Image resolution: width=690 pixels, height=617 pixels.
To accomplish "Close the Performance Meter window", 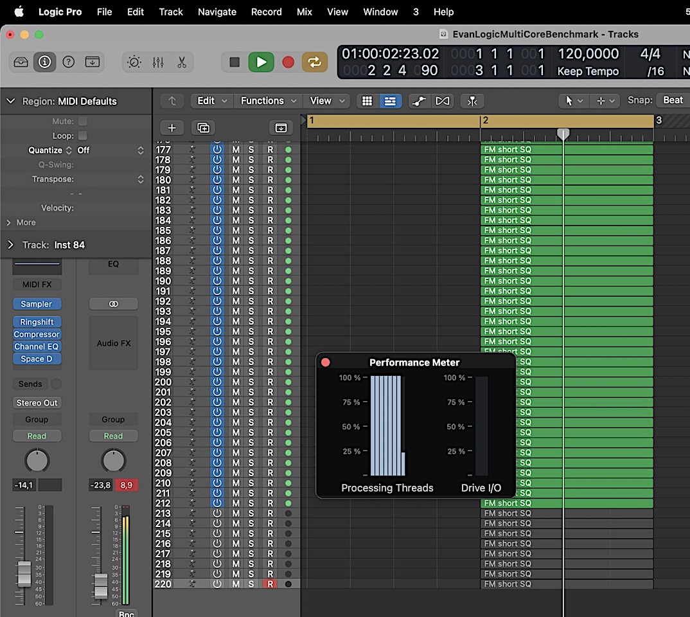I will [x=326, y=362].
